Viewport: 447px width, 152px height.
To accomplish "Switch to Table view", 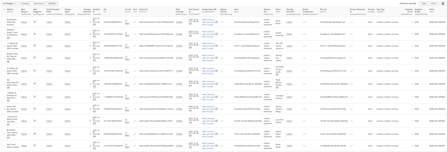I will click(424, 4).
